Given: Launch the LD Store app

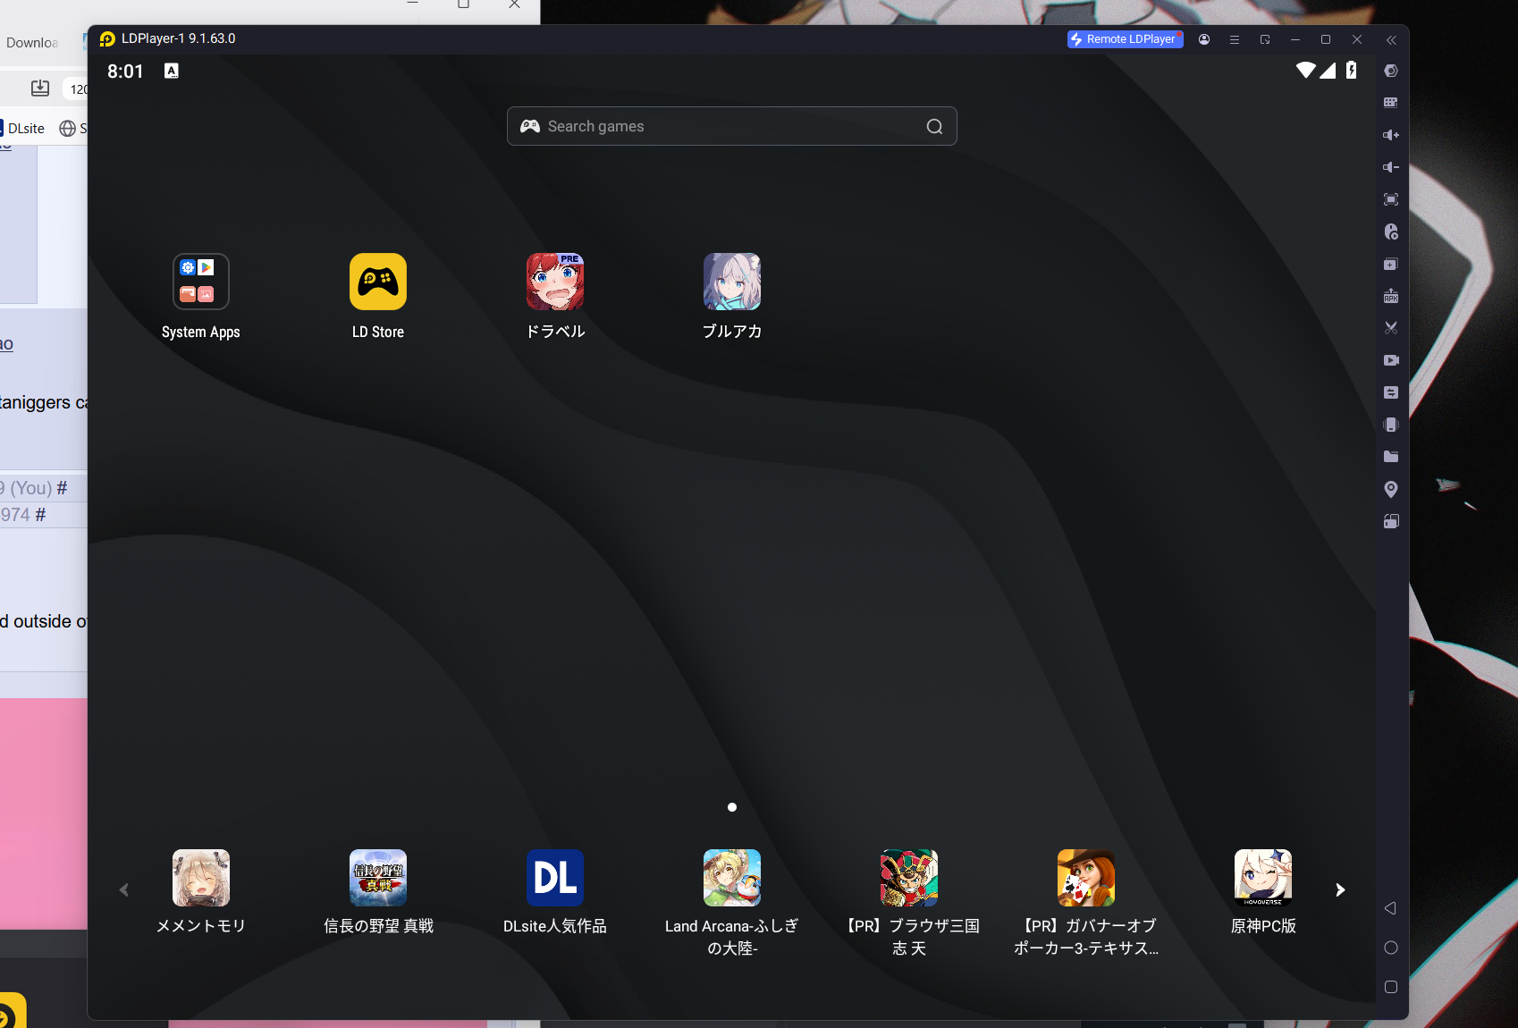Looking at the screenshot, I should [378, 282].
